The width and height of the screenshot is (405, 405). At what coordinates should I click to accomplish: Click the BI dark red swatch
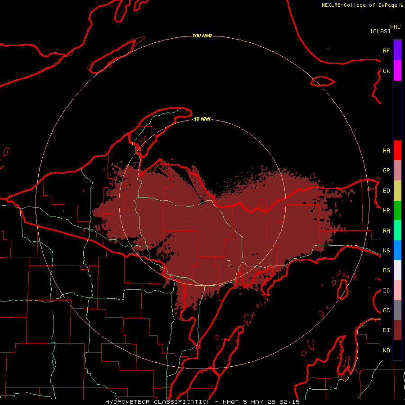pyautogui.click(x=397, y=330)
